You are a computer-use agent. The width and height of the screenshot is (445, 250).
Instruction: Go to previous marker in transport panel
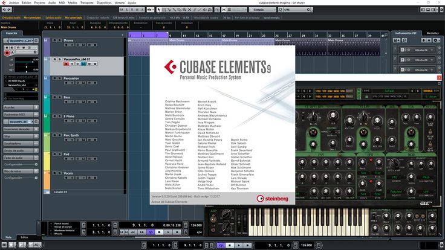pyautogui.click(x=122, y=232)
